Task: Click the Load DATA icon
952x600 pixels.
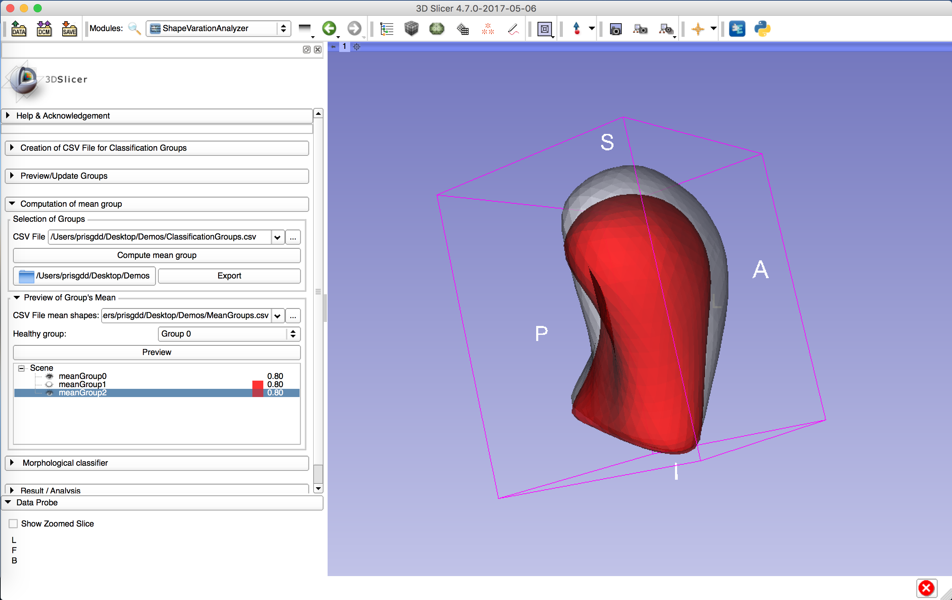Action: click(18, 28)
